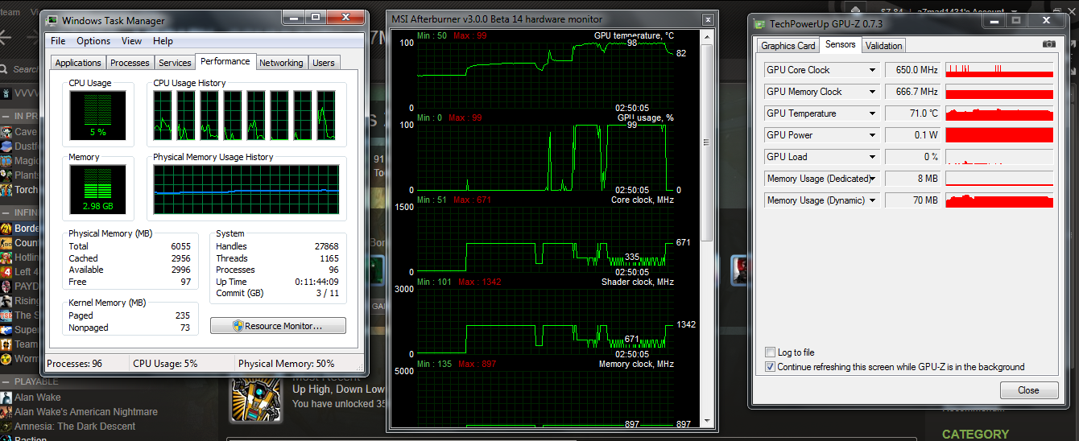Screen dimensions: 1079x441
Task: Open Memory Usage (Dedicated) dropdown
Action: click(x=872, y=179)
